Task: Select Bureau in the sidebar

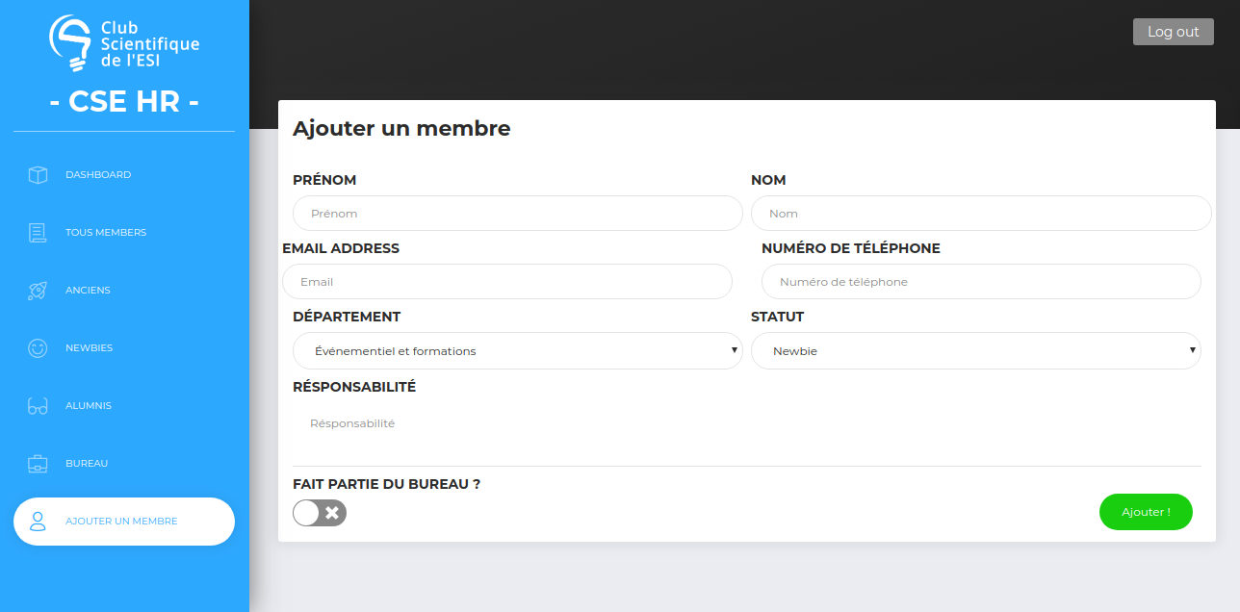Action: point(124,464)
